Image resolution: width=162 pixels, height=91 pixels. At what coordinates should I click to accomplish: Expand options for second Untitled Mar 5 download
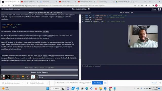coord(47,83)
